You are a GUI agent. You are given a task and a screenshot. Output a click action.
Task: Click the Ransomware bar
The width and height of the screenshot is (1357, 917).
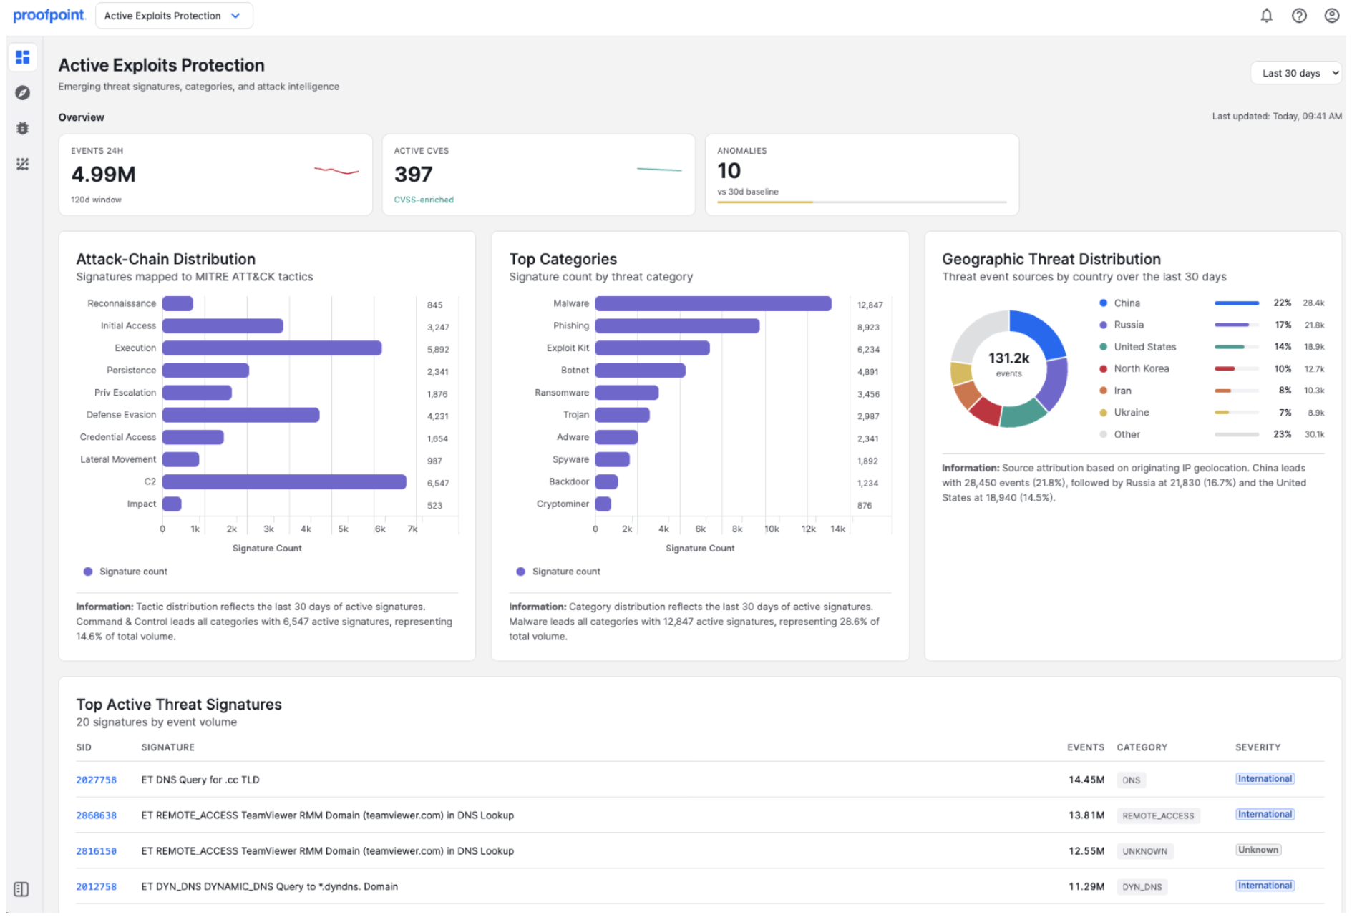(627, 393)
